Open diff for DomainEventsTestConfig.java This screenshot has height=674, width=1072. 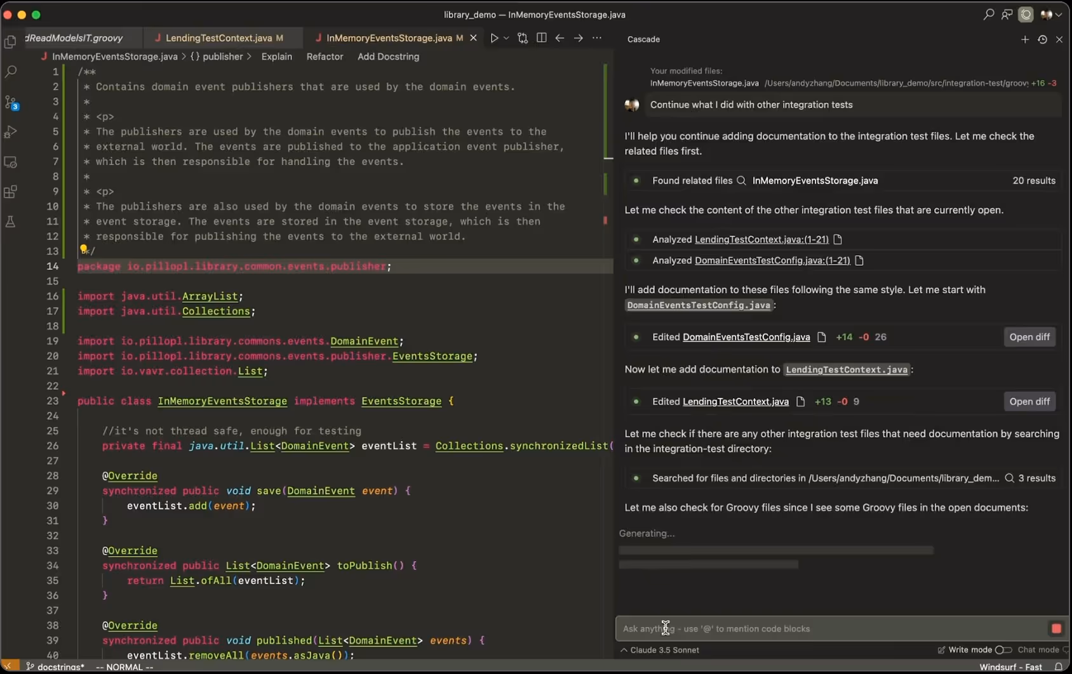pyautogui.click(x=1029, y=337)
